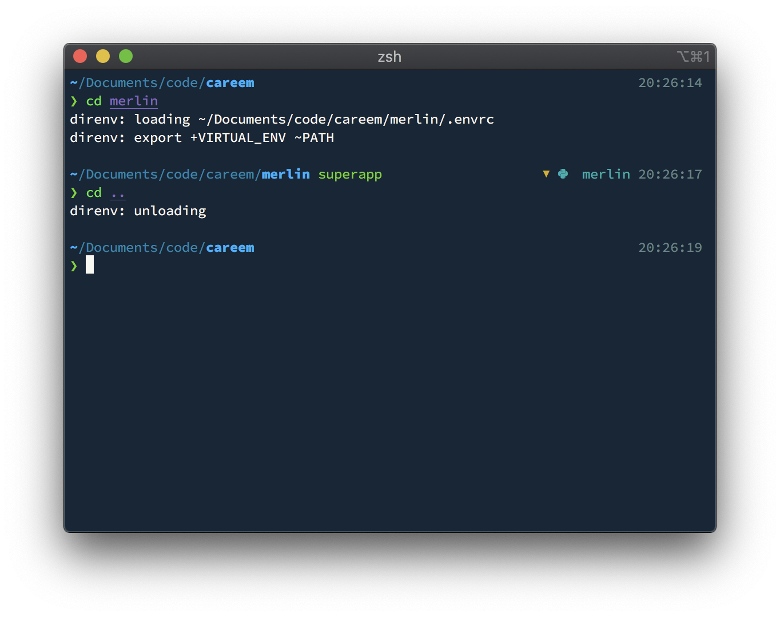Click the last prompt path ending careem

click(162, 248)
